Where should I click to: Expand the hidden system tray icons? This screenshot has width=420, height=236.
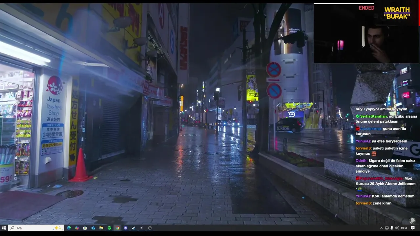381,228
